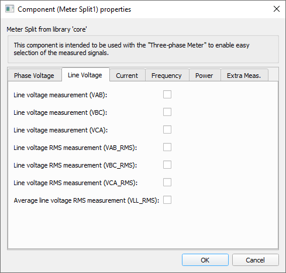Image resolution: width=286 pixels, height=273 pixels.
Task: Open the Current tab
Action: (x=128, y=76)
